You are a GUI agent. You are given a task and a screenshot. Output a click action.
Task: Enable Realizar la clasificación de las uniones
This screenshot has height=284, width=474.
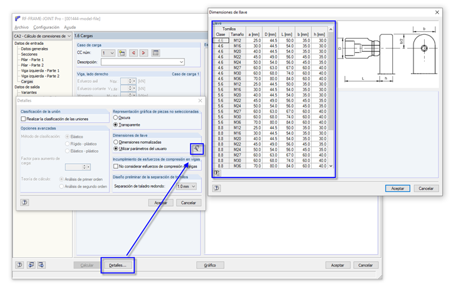(23, 119)
